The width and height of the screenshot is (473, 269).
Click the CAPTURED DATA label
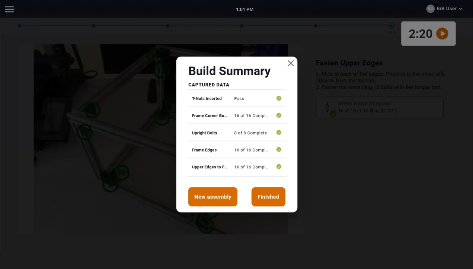(209, 85)
